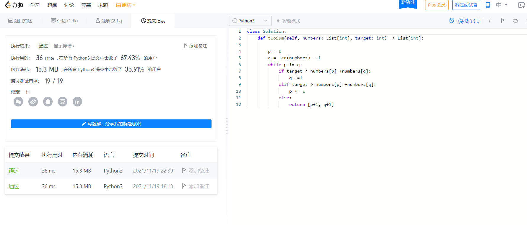The image size is (527, 225).
Task: Open the 竞赛 contests page
Action: pyautogui.click(x=86, y=5)
